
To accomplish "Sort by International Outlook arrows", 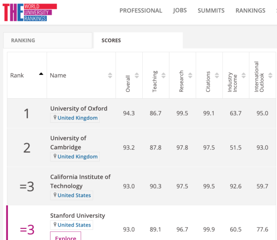I will point(270,75).
